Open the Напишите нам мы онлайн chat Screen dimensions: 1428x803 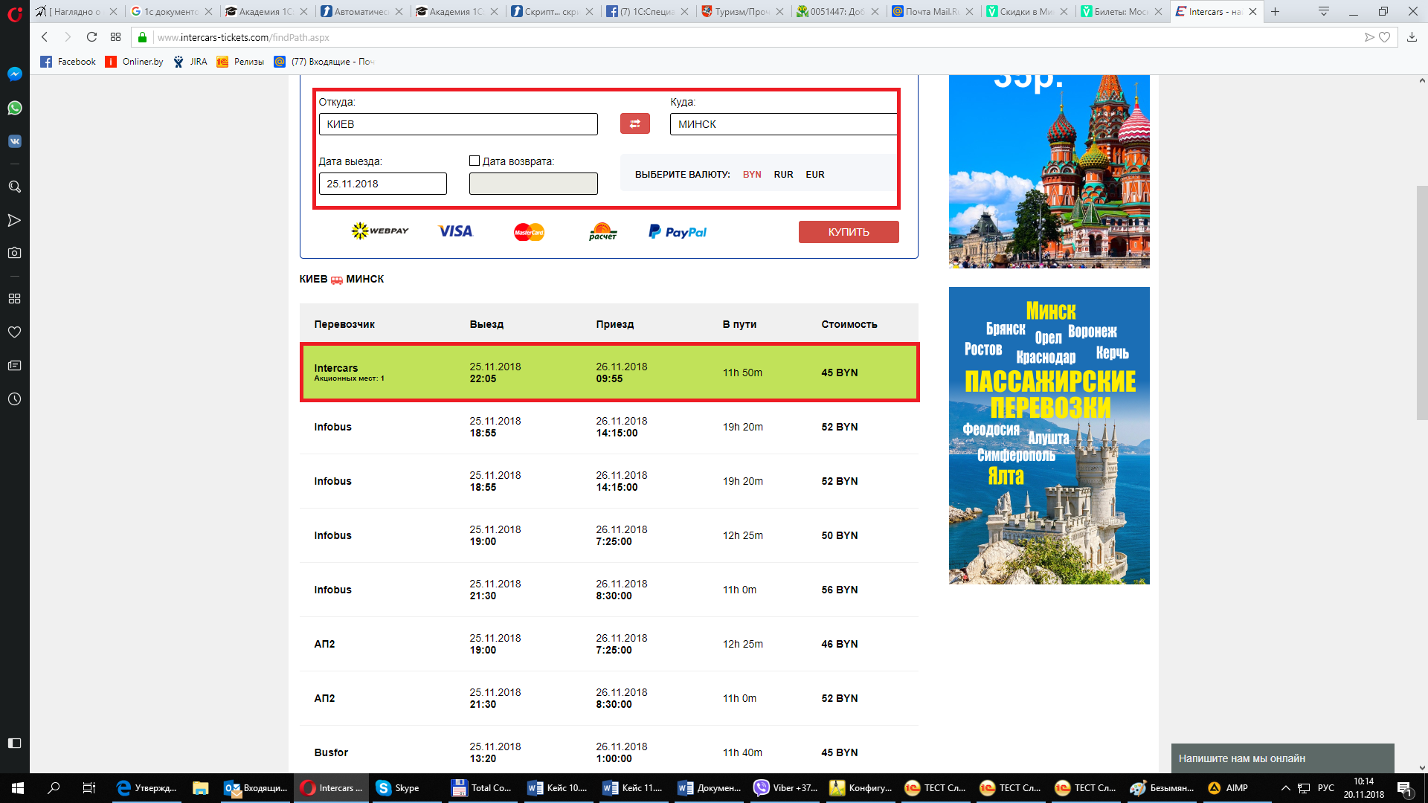[1282, 758]
